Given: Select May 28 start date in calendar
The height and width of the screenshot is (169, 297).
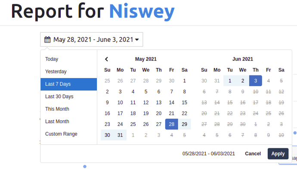Looking at the screenshot, I should click(172, 124).
